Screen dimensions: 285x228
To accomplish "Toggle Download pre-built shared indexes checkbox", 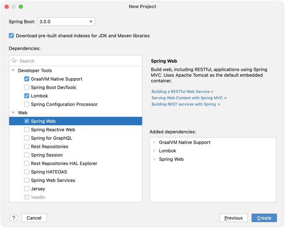I will click(x=11, y=36).
